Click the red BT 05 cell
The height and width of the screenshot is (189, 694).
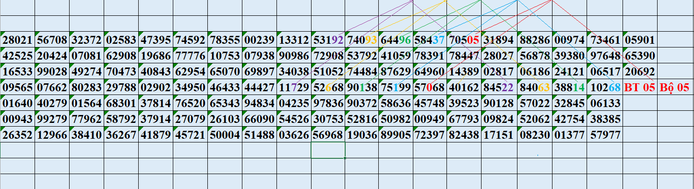tap(640, 88)
